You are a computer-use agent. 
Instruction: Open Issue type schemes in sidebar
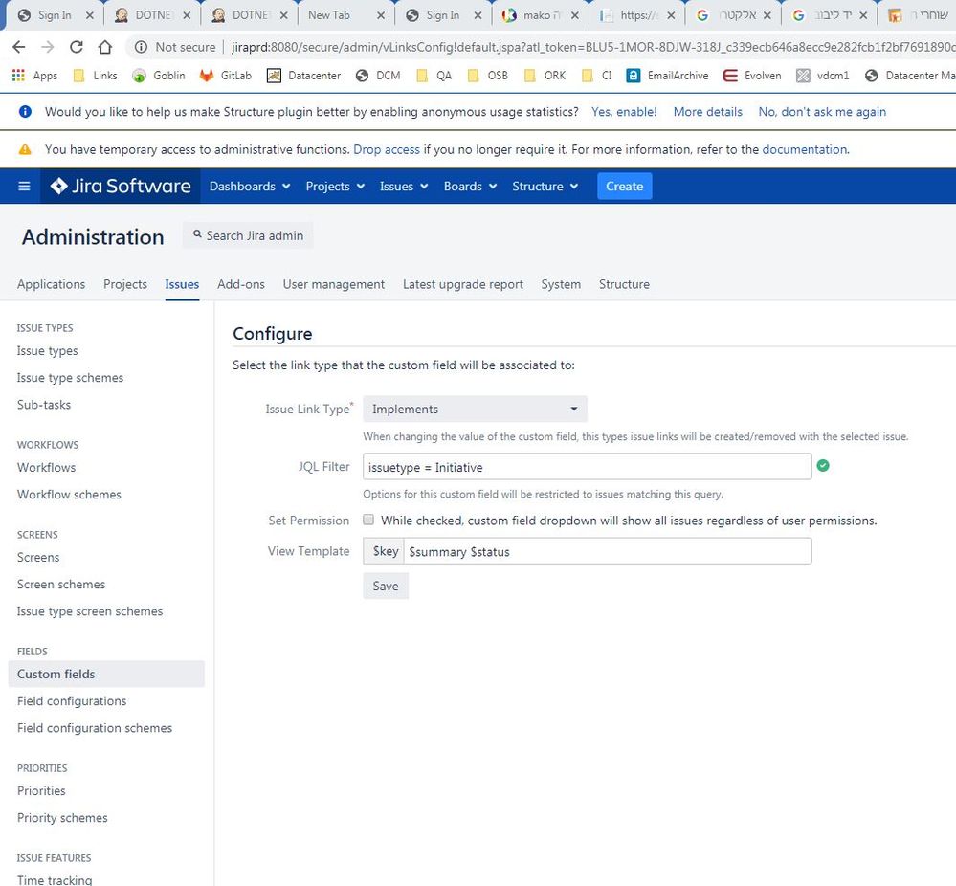pyautogui.click(x=70, y=377)
